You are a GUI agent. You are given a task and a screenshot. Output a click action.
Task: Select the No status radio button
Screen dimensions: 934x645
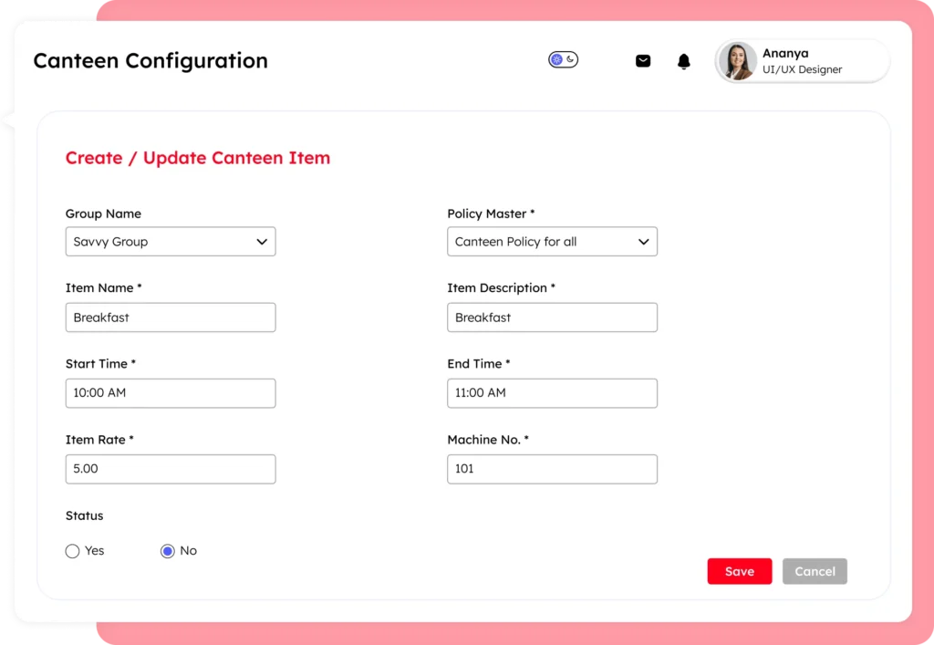coord(168,551)
